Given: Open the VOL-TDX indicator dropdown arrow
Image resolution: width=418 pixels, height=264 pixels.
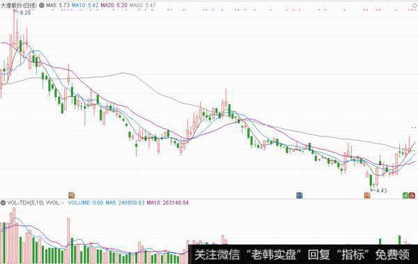Looking at the screenshot, I should pos(3,203).
